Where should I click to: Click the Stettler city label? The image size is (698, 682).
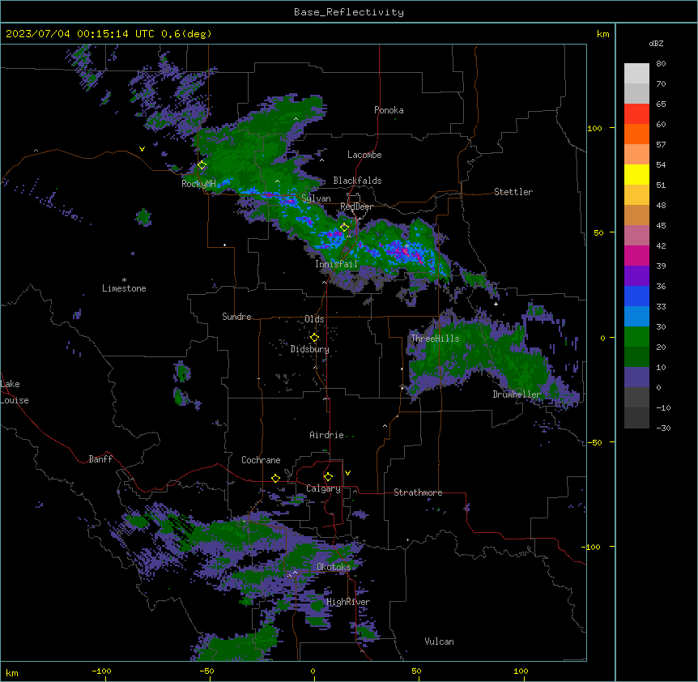(513, 192)
